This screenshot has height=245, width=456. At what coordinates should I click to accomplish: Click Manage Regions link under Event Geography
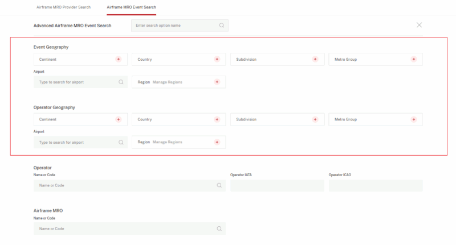tap(168, 82)
